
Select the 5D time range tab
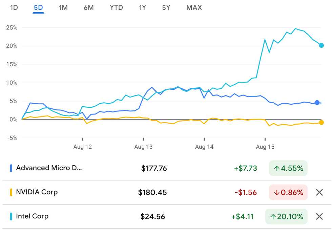pyautogui.click(x=38, y=7)
